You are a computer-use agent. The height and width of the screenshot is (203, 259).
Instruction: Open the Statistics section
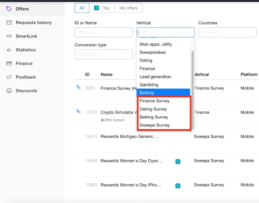click(25, 50)
